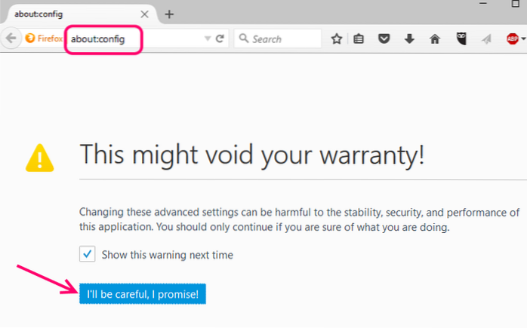Reload the current page
This screenshot has width=527, height=328.
pos(220,38)
